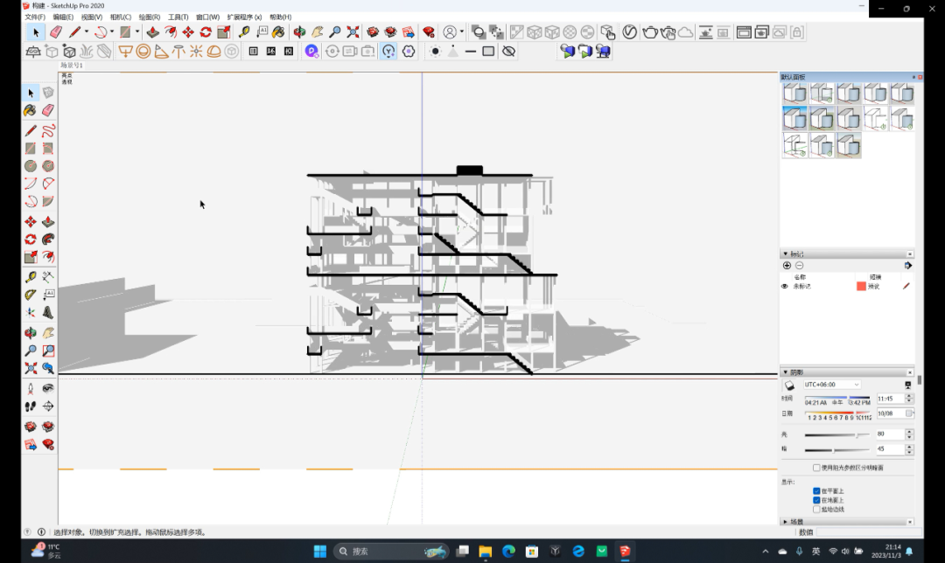Image resolution: width=945 pixels, height=563 pixels.
Task: Click the shadow date month slider
Action: 837,413
